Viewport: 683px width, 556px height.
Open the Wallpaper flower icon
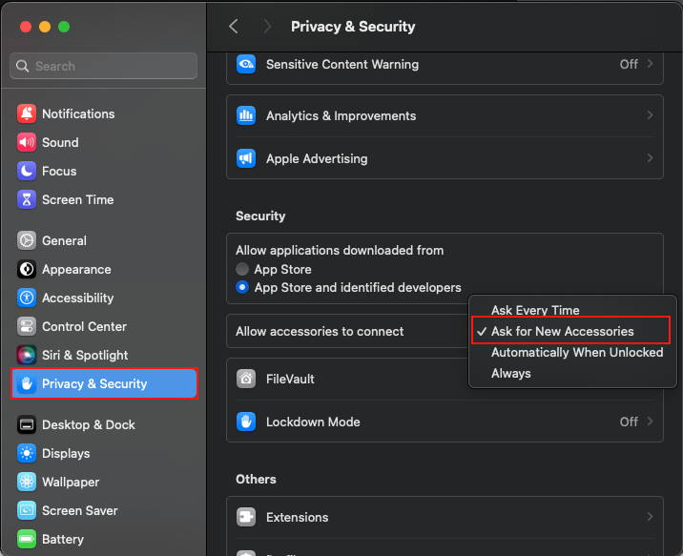(x=27, y=482)
